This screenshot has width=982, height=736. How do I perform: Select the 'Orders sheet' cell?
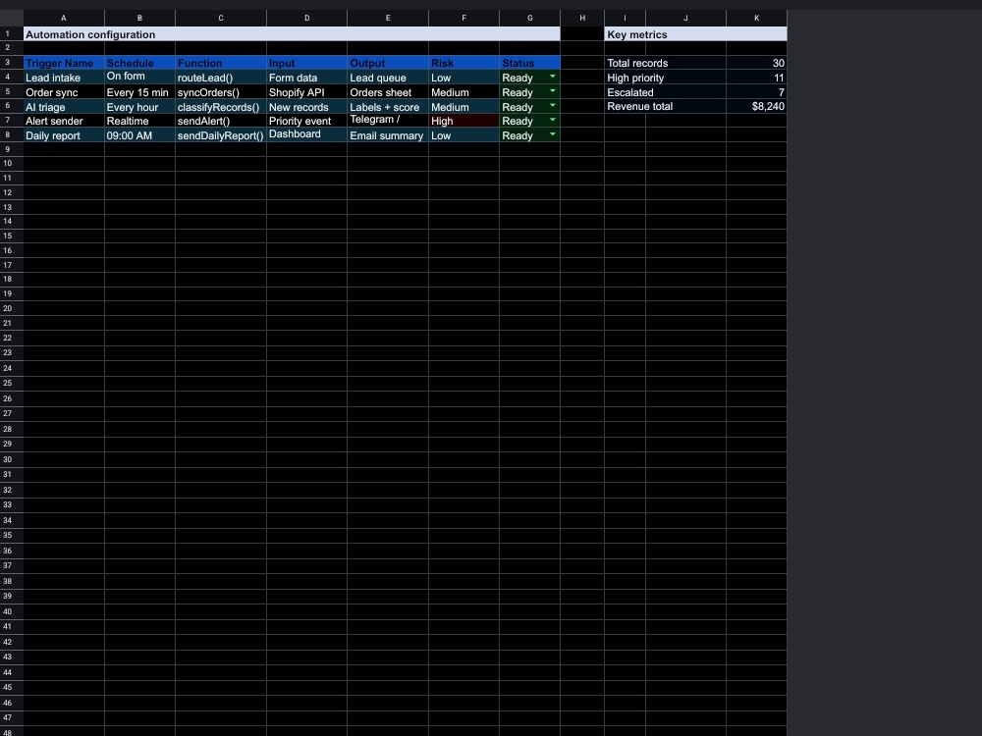coord(388,92)
